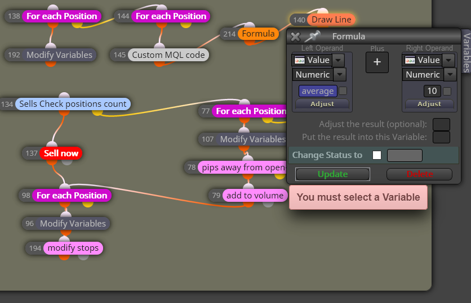
Task: Select block 77 For each Position
Action: click(x=251, y=111)
